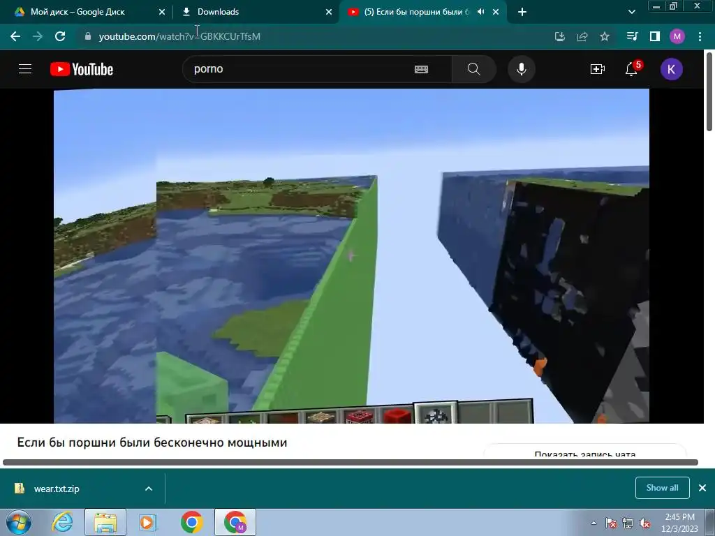Show hidden system tray icons
The width and height of the screenshot is (715, 536).
594,523
